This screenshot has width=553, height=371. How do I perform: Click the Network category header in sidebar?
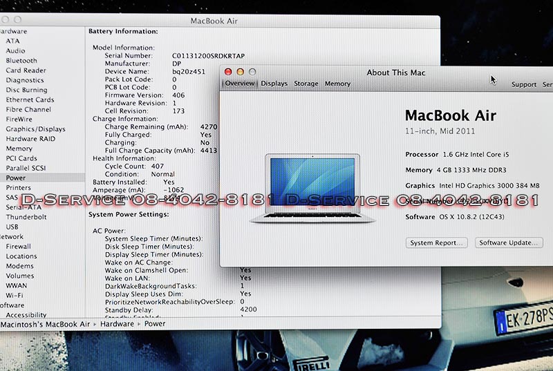tap(12, 237)
